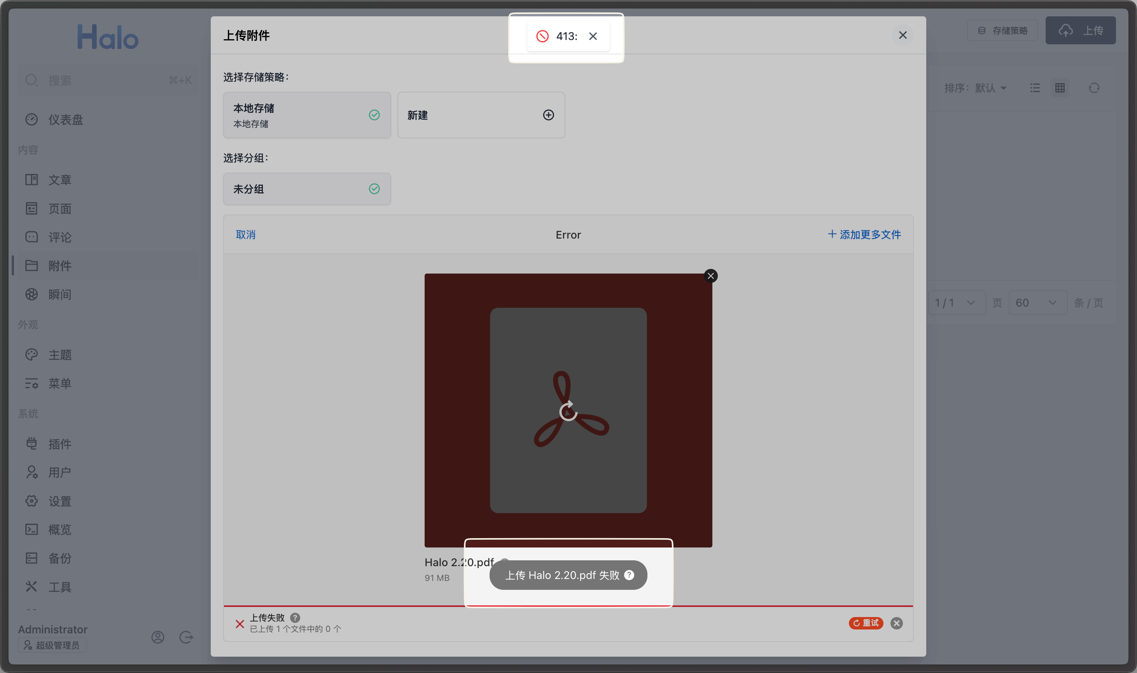The width and height of the screenshot is (1137, 673).
Task: Dismiss the 413 error toast
Action: [593, 36]
